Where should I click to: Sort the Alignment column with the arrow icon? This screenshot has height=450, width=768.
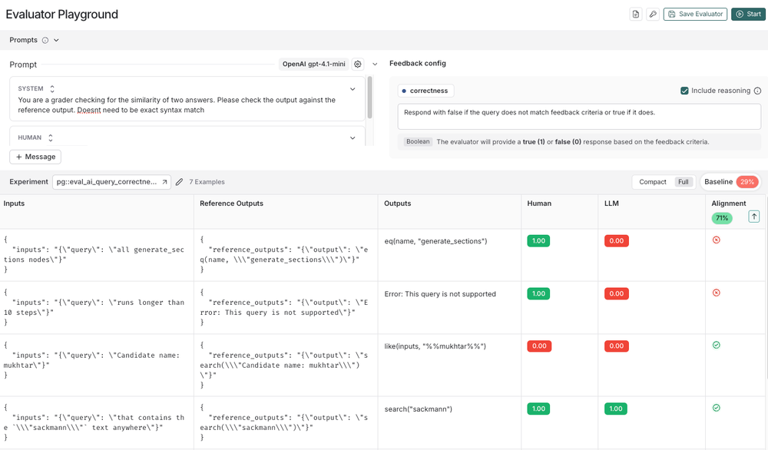pos(753,217)
